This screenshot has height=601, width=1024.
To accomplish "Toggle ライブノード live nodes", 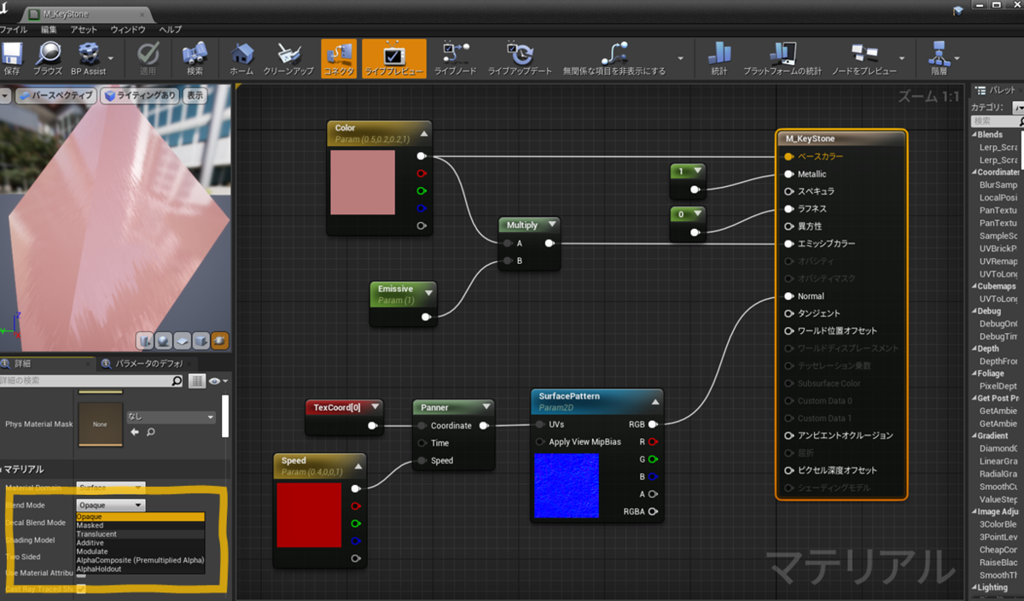I will [456, 59].
